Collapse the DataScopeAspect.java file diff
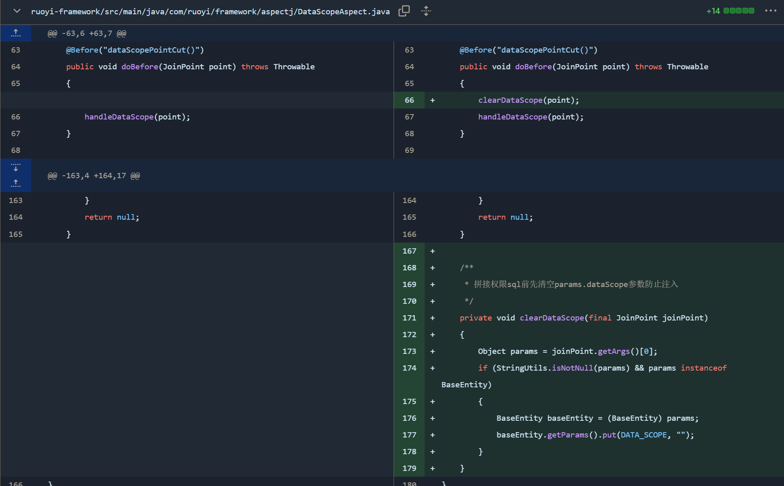 point(17,11)
